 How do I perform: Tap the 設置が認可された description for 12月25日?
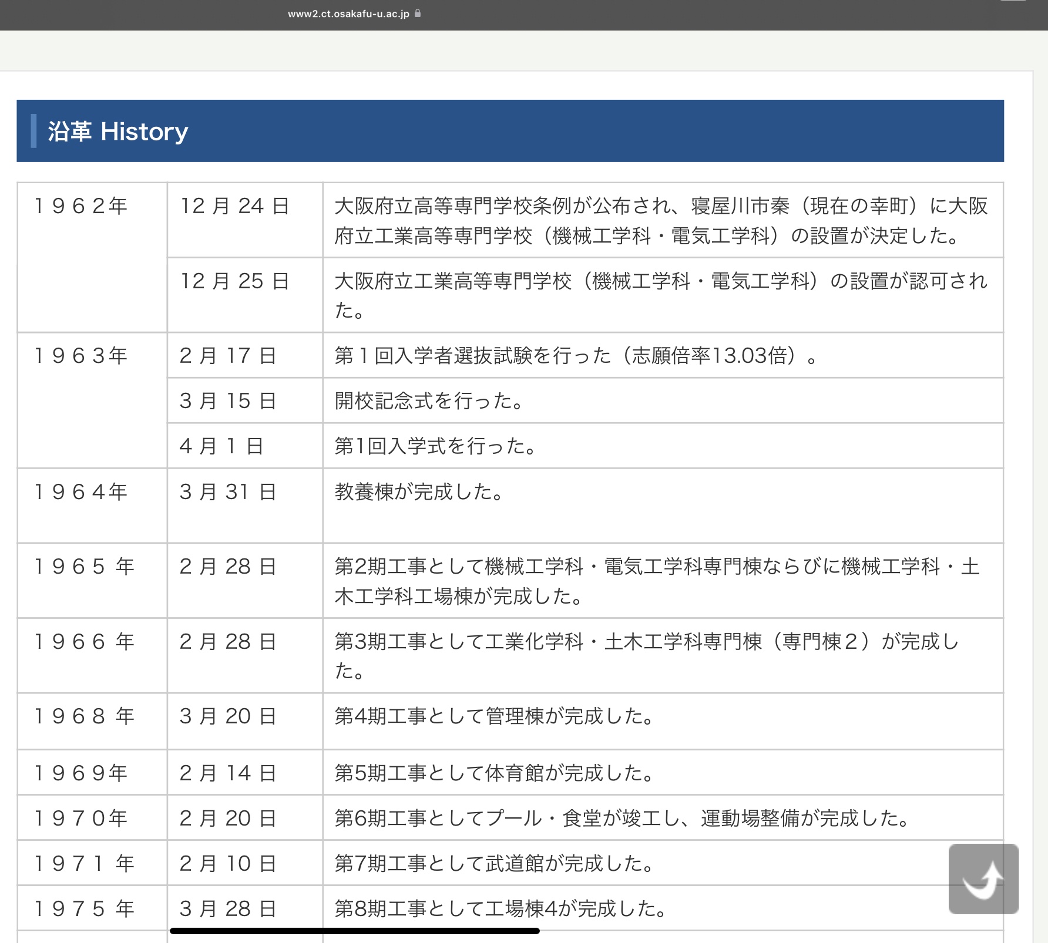point(661,295)
